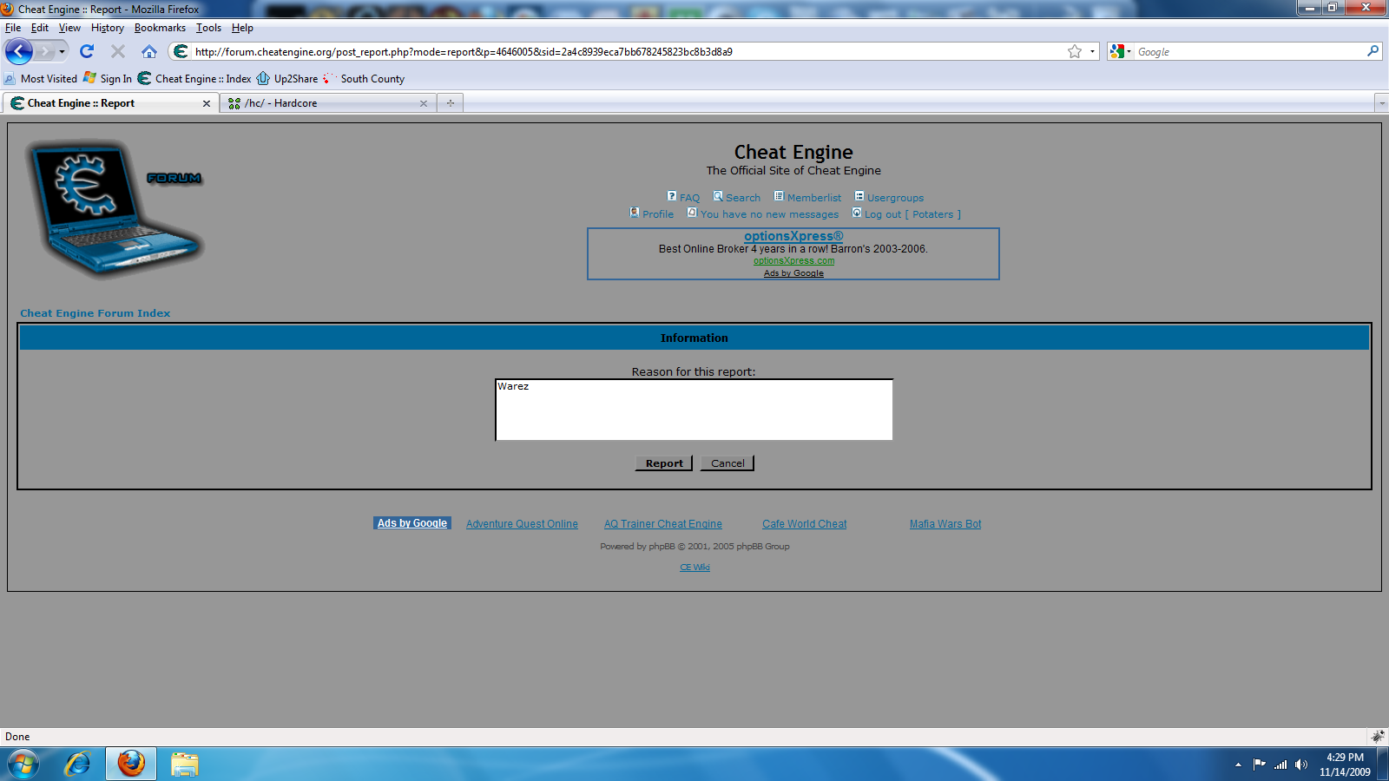The width and height of the screenshot is (1389, 781).
Task: Open the volume control in the system tray
Action: point(1300,765)
